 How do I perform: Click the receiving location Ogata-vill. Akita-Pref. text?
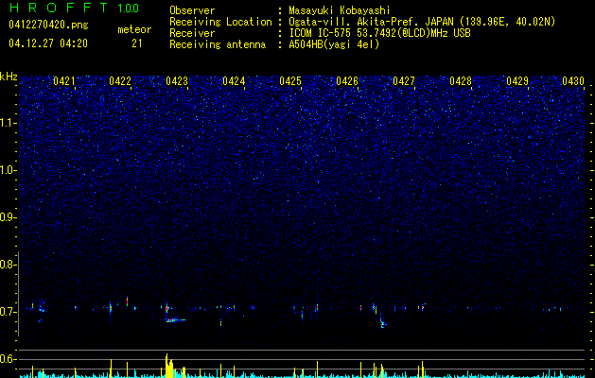click(422, 22)
